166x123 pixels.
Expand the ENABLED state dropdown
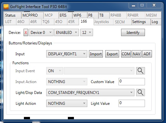pos(67,33)
